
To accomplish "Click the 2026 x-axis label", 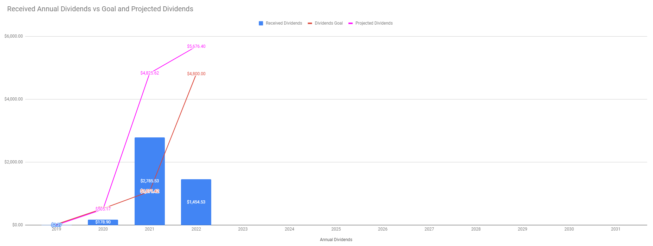I will pos(383,229).
